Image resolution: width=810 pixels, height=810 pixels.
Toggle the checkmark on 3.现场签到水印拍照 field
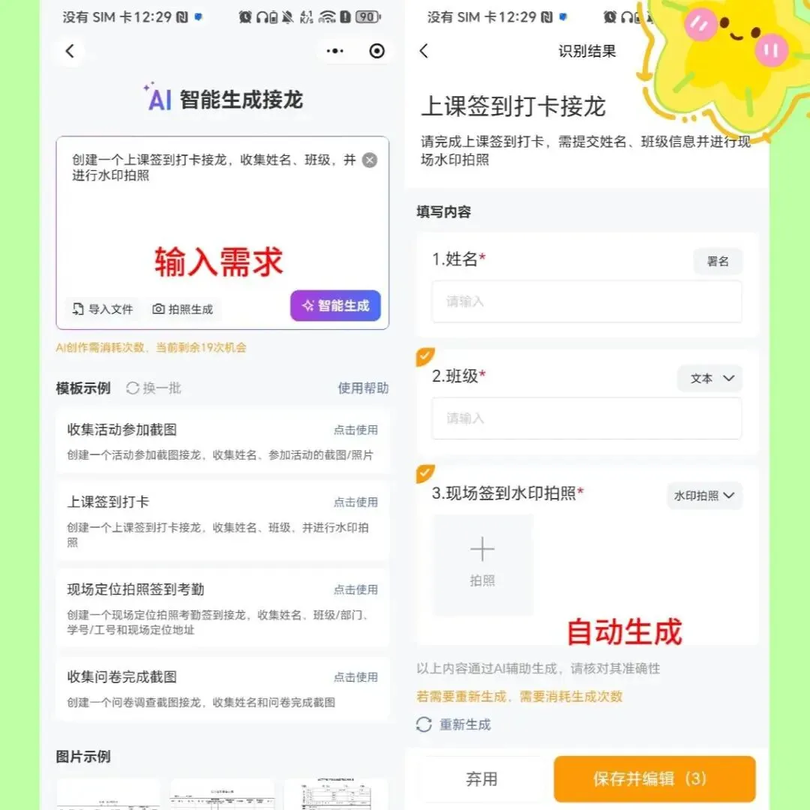[425, 474]
